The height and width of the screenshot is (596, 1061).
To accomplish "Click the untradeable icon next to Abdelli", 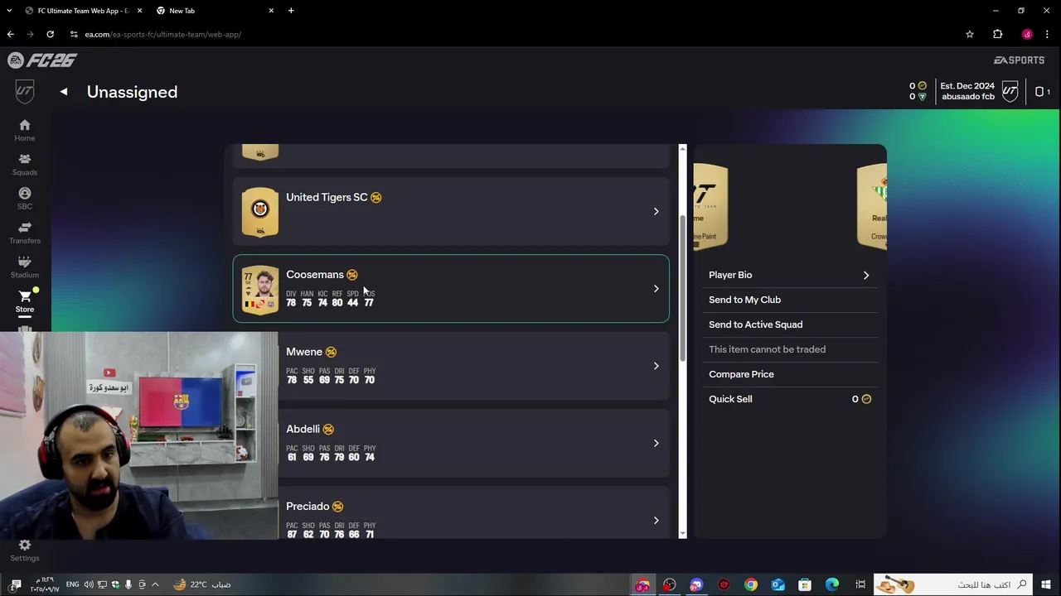I will [328, 429].
